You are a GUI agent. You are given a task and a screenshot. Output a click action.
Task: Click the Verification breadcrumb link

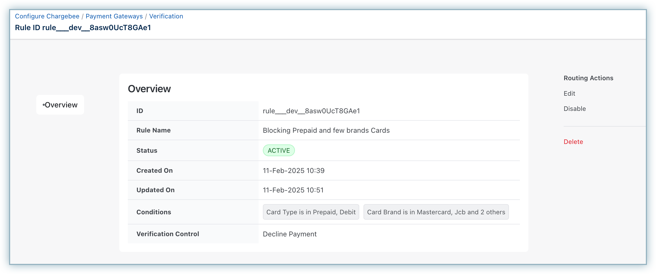(x=166, y=16)
